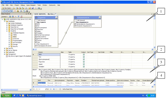Minimize the Специальности table box in diagram

coord(100,18)
